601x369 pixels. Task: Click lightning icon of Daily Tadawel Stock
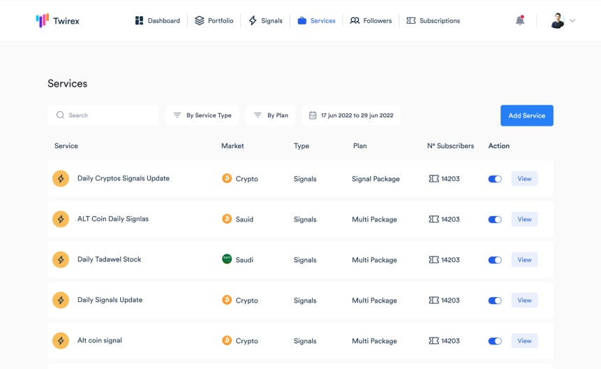click(x=61, y=260)
